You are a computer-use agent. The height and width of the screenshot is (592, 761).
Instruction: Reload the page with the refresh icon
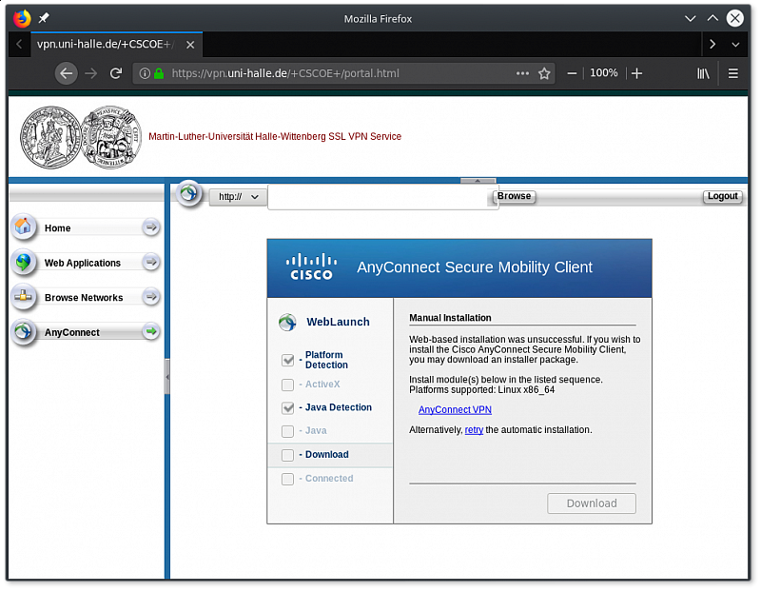(115, 73)
